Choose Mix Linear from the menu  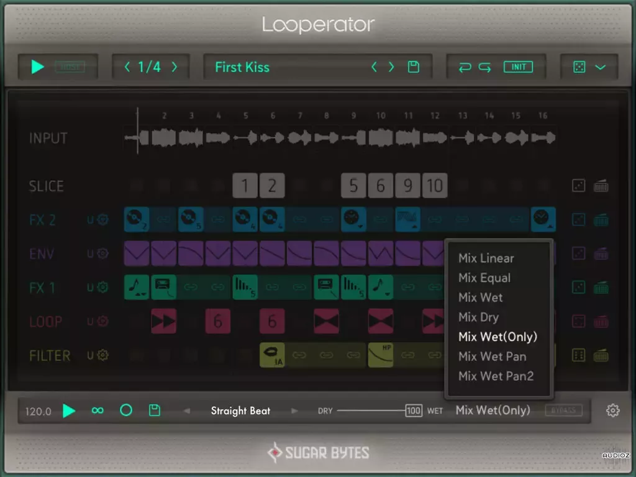[486, 258]
